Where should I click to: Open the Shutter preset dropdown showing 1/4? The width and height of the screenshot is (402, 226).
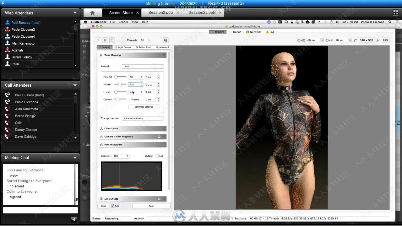click(x=135, y=84)
